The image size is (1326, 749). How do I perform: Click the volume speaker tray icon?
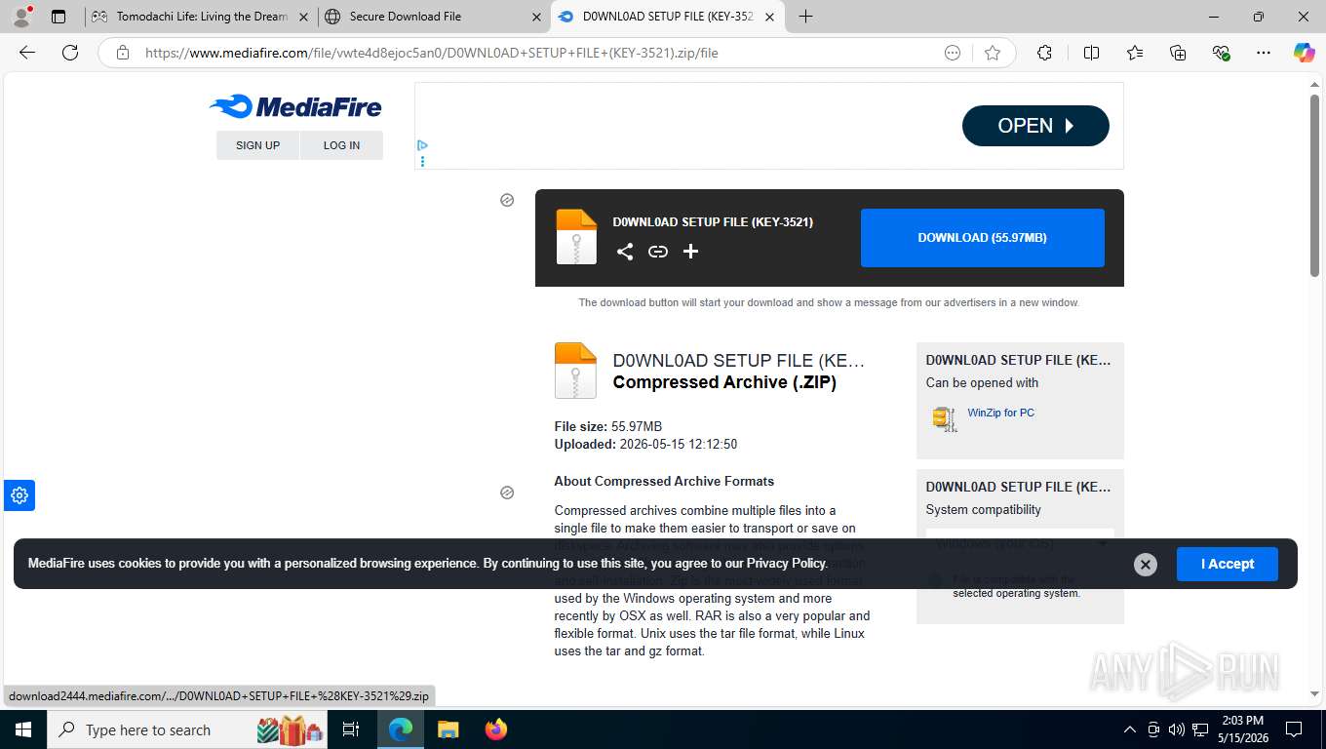point(1176,729)
